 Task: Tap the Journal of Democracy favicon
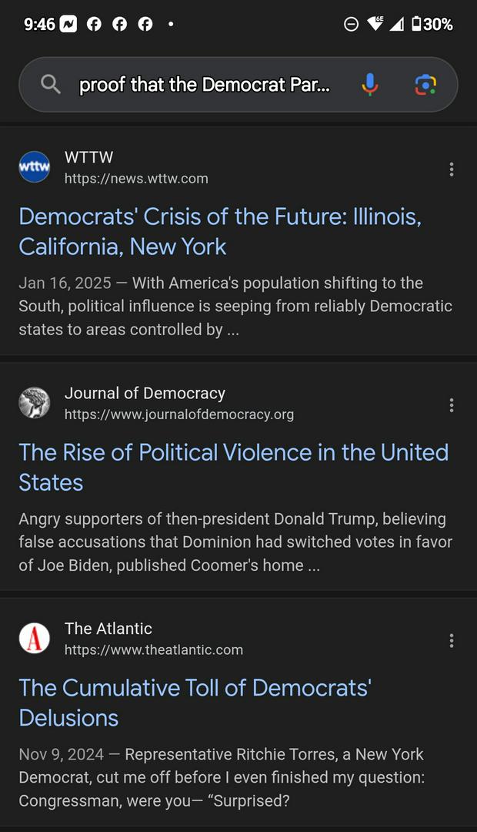pos(35,403)
